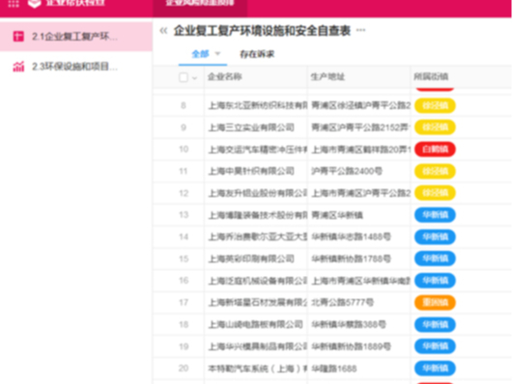Select row 8 上海东北亚新纺织科技
This screenshot has width=513, height=384.
point(258,105)
